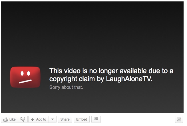Viewport: 187px width, 126px height.
Task: Click the white eyes on the red logo
Action: pos(25,73)
